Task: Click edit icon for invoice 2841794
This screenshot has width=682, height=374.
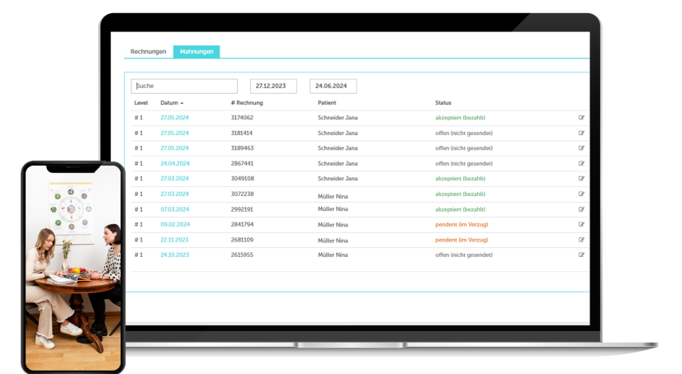Action: click(581, 224)
